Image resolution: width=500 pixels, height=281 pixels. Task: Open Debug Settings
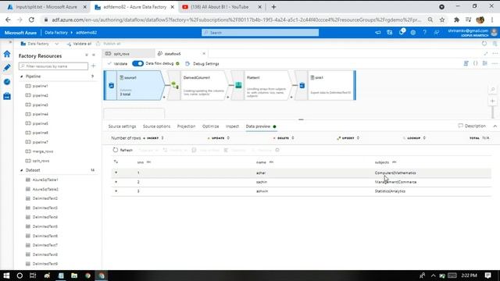coord(202,64)
